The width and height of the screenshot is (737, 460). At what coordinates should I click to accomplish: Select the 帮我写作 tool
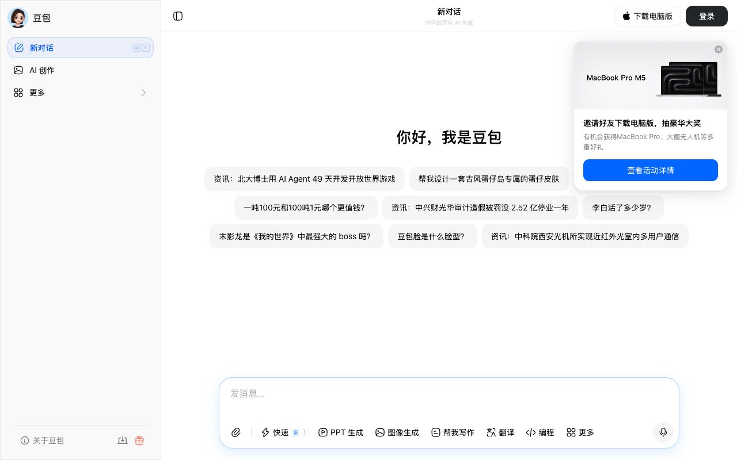point(453,432)
